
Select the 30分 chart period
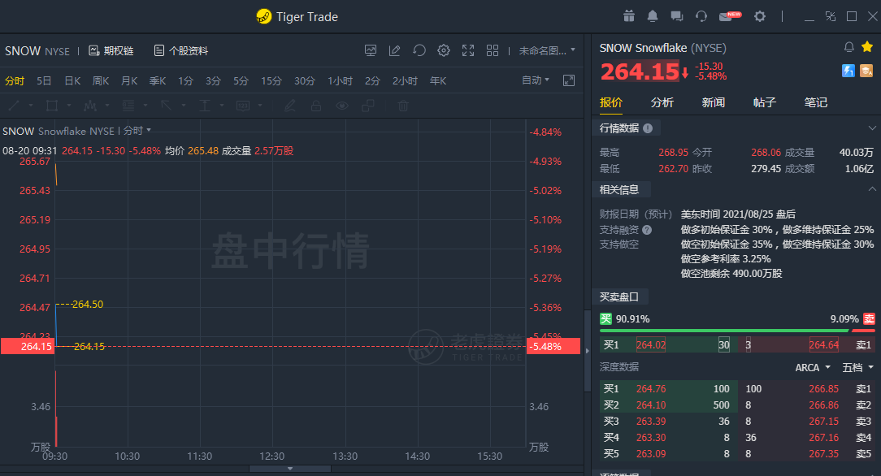point(305,81)
